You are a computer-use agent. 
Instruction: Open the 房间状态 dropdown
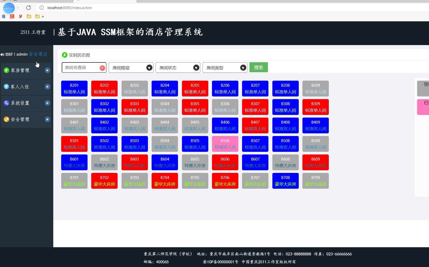(178, 67)
